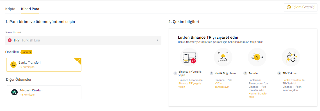Select the Advcash Cüzdanı payment option
320x111 pixels.
(x=44, y=92)
